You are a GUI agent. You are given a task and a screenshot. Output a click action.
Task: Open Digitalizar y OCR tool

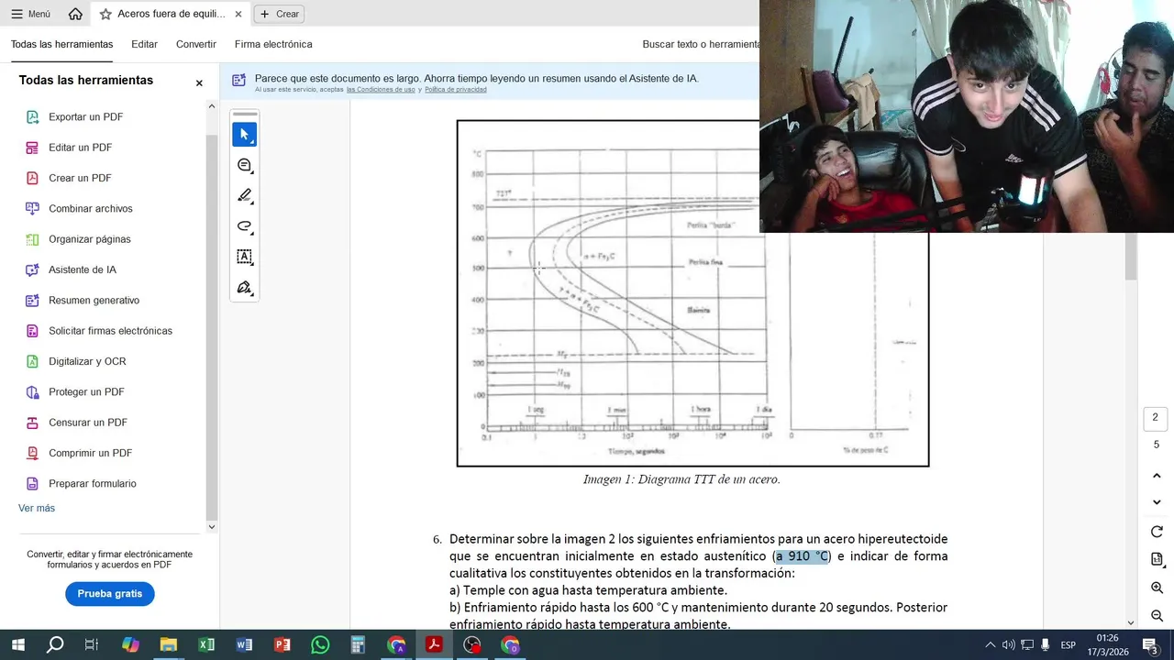coord(87,361)
